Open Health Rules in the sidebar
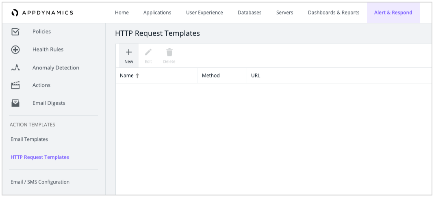434x197 pixels. [48, 50]
